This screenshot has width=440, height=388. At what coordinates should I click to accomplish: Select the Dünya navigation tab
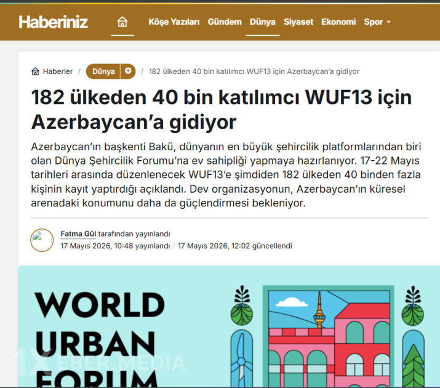pos(263,22)
